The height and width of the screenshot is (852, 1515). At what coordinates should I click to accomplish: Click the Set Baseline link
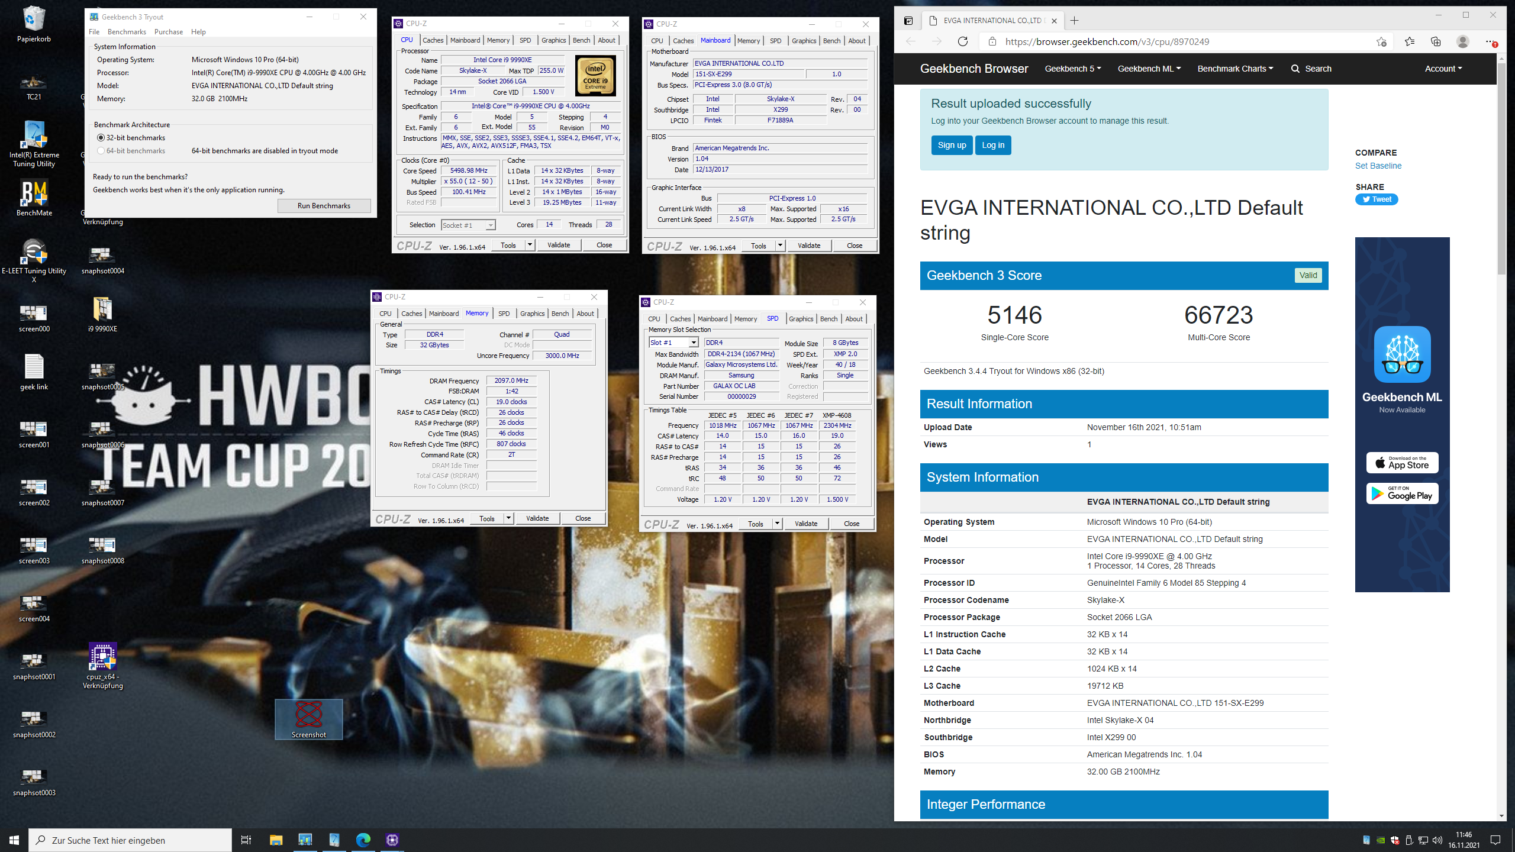[x=1378, y=166]
